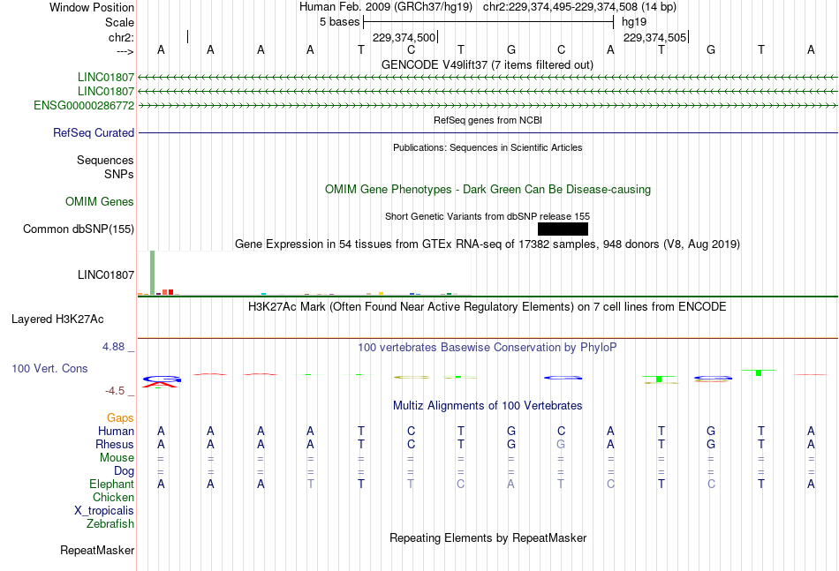This screenshot has height=571, width=839.
Task: Click the -4.5 lower conservation value
Action: [x=115, y=391]
